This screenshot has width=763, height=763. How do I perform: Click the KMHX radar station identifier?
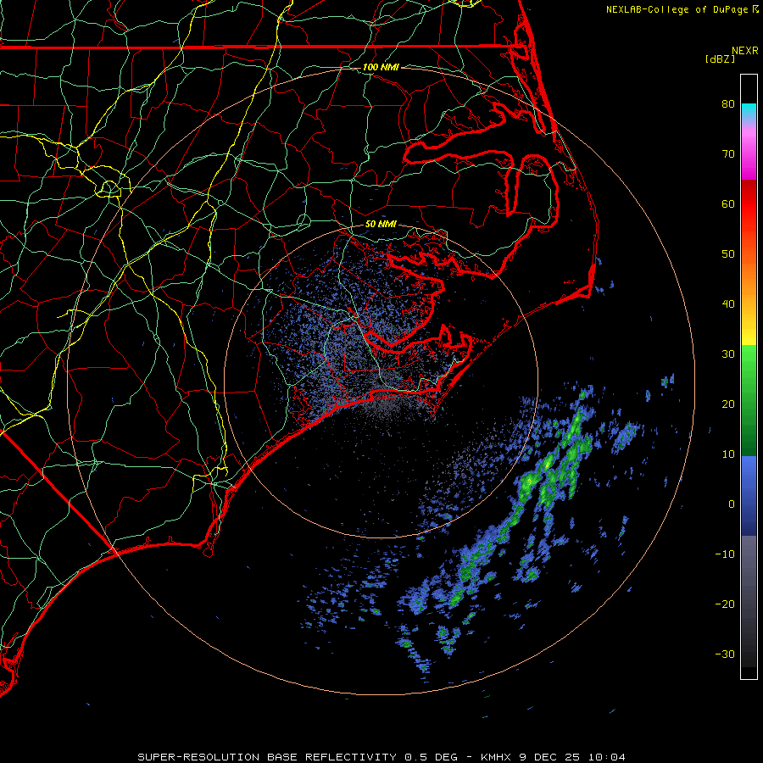497,757
